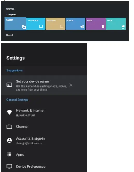The width and height of the screenshot is (134, 172).
Task: Click the monitor icon for Device Preferences
Action: 9,166
